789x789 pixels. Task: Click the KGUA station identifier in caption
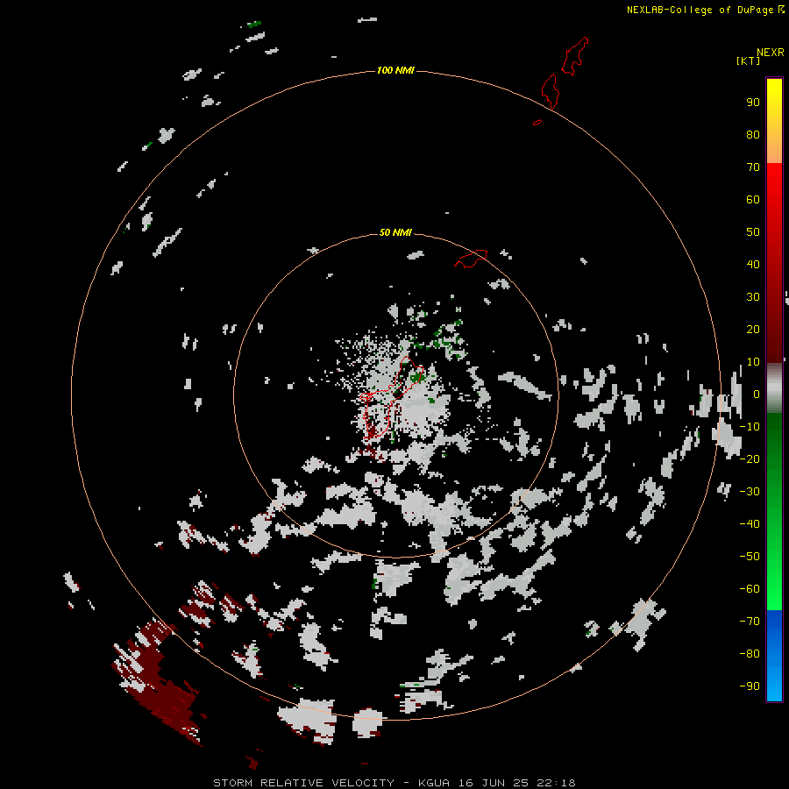click(435, 783)
